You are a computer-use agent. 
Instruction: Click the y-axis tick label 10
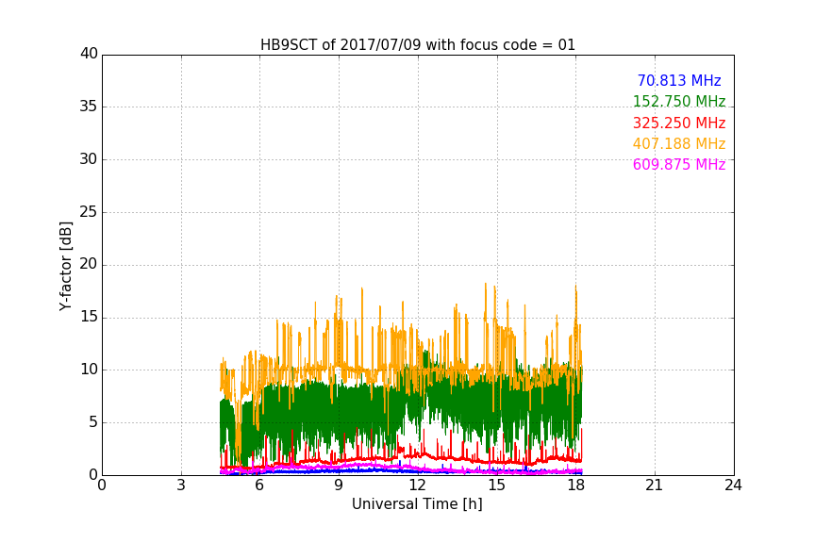pyautogui.click(x=89, y=370)
